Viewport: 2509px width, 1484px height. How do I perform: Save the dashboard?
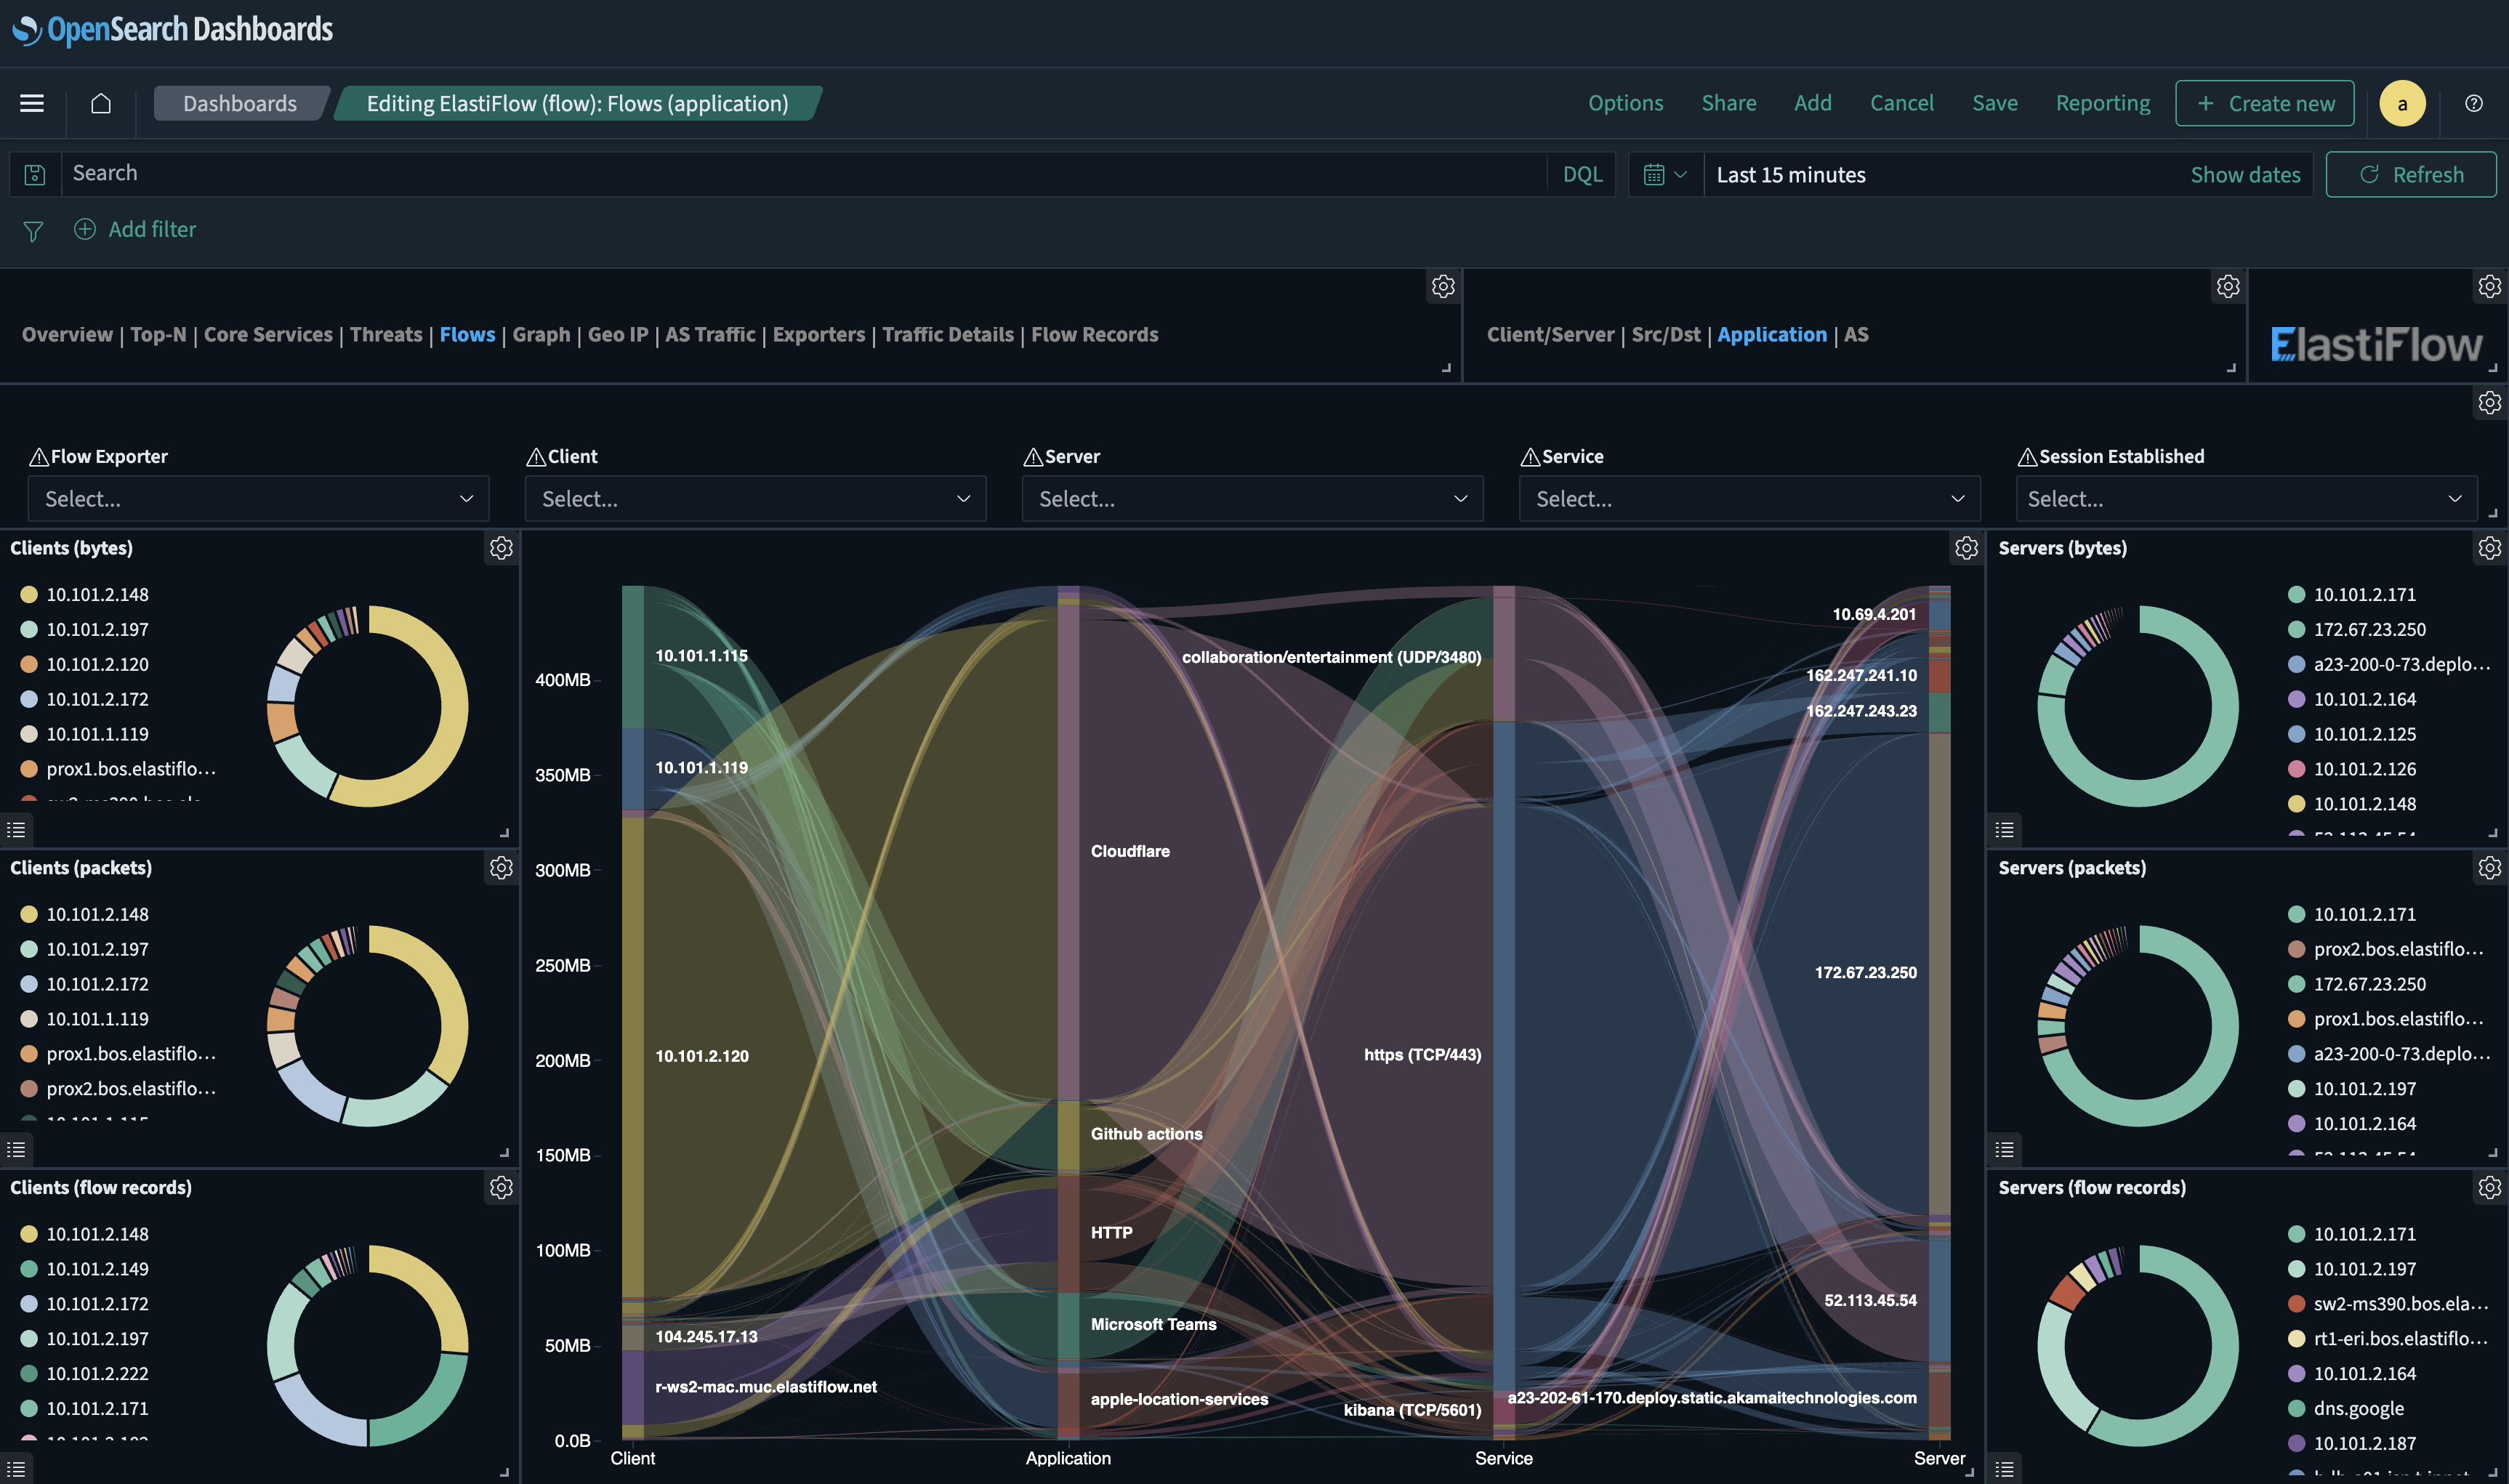(1994, 103)
